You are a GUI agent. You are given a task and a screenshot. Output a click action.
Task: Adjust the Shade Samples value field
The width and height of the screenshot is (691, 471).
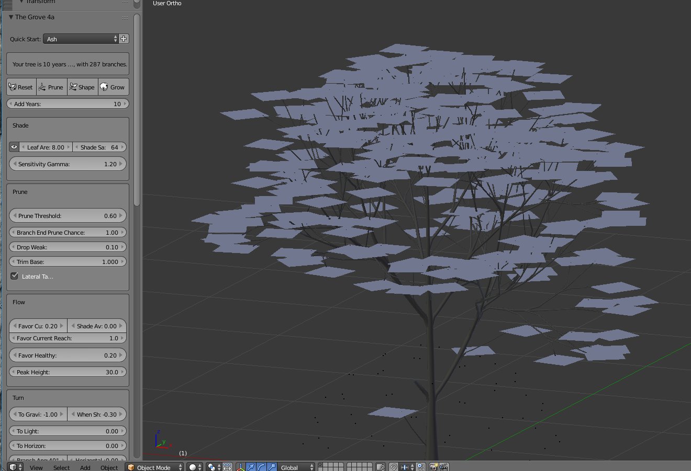[99, 147]
